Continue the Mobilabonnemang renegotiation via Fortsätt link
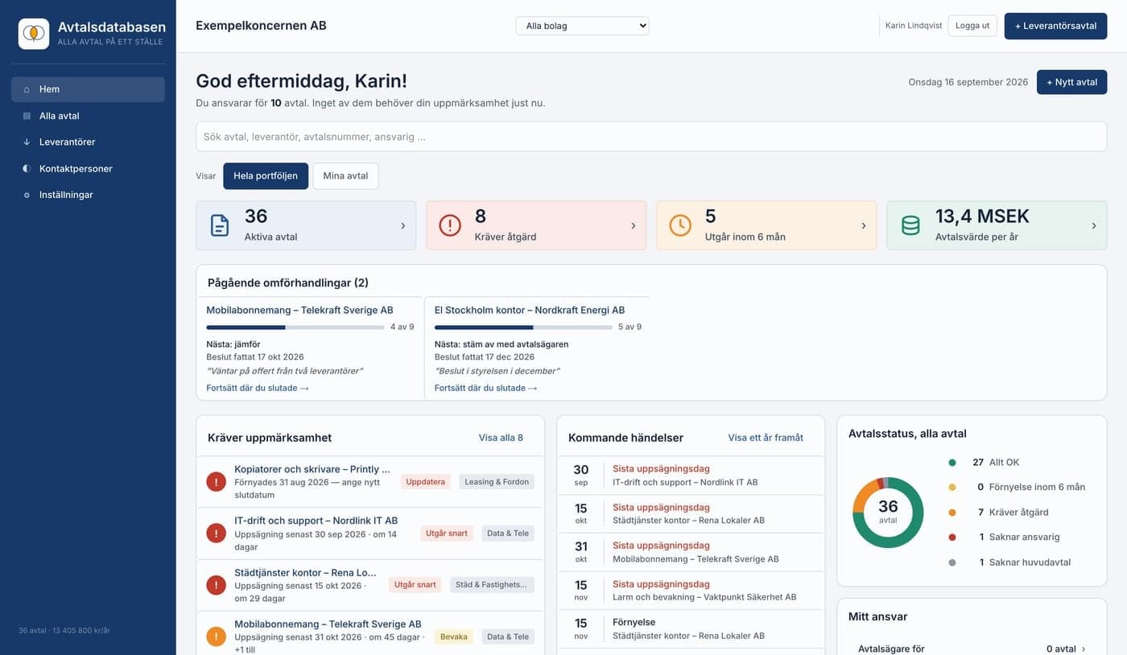The image size is (1127, 655). [x=258, y=388]
